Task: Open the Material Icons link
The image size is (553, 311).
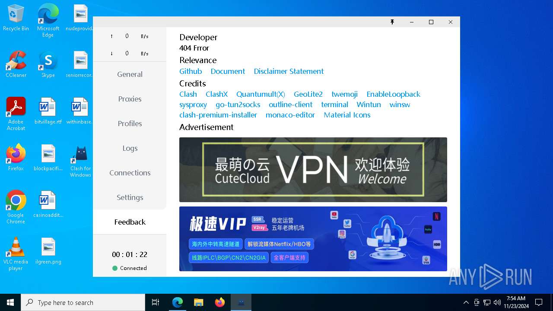Action: tap(347, 115)
